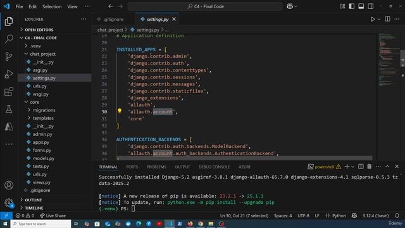
Task: Switch to the Debug Console tab
Action: pos(214,167)
